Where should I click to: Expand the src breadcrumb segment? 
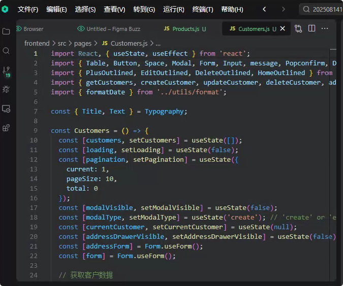click(x=62, y=44)
